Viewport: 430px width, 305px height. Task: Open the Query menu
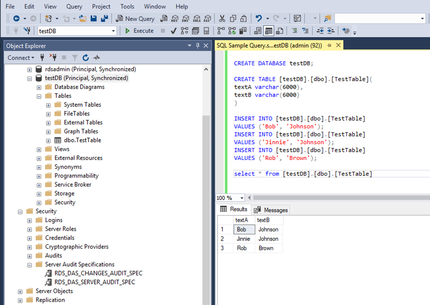tap(74, 7)
